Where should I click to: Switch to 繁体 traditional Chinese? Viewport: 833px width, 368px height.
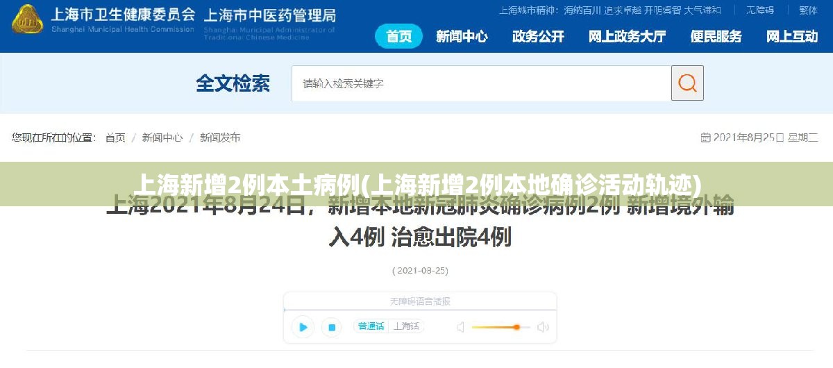[x=808, y=10]
